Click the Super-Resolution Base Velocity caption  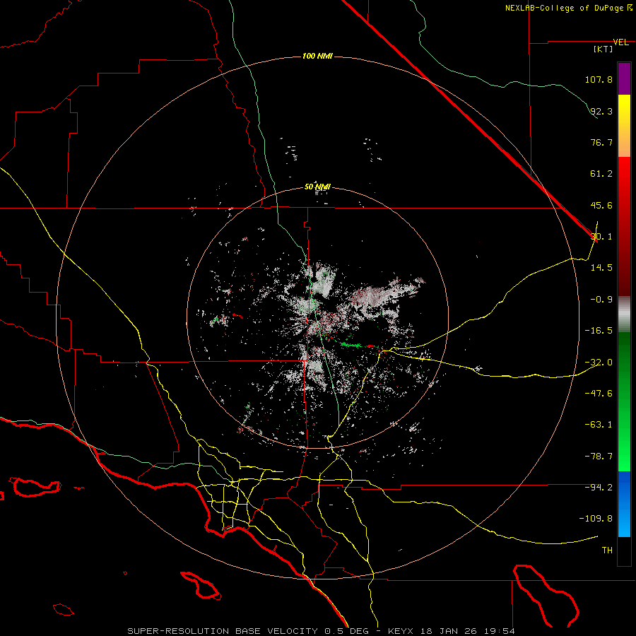[322, 631]
